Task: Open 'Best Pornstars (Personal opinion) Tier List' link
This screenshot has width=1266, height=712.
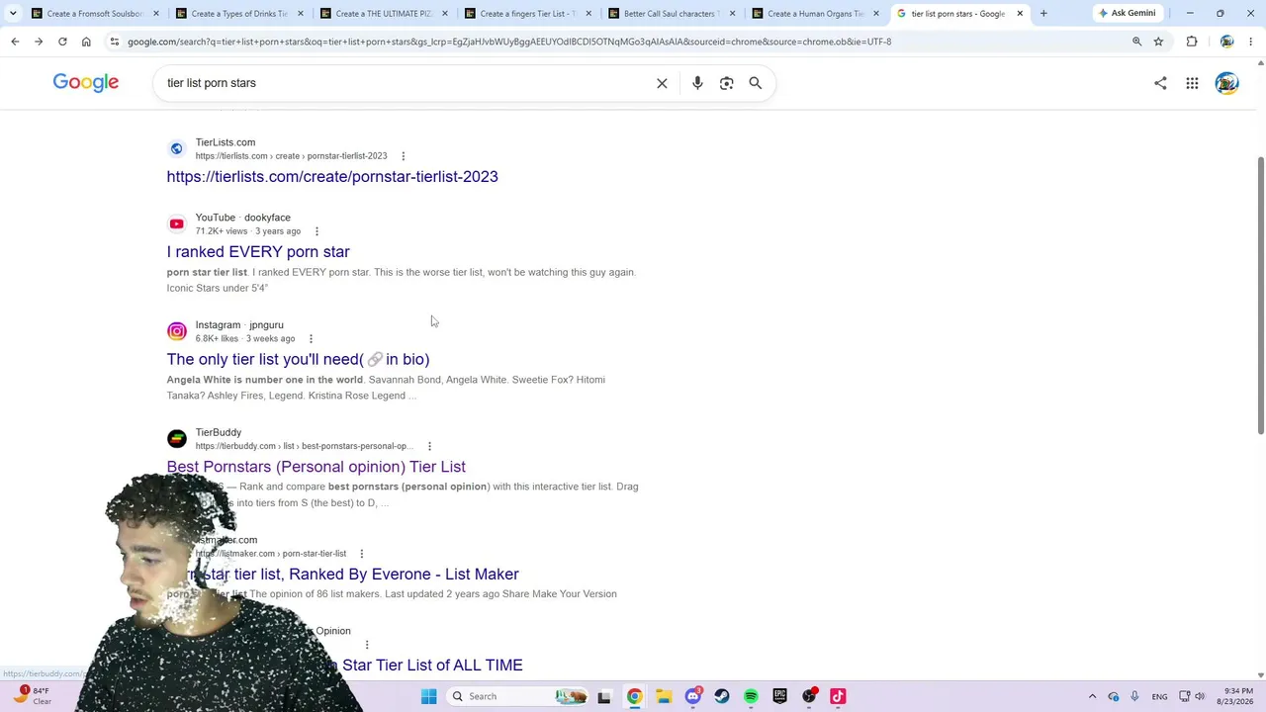Action: click(x=316, y=467)
